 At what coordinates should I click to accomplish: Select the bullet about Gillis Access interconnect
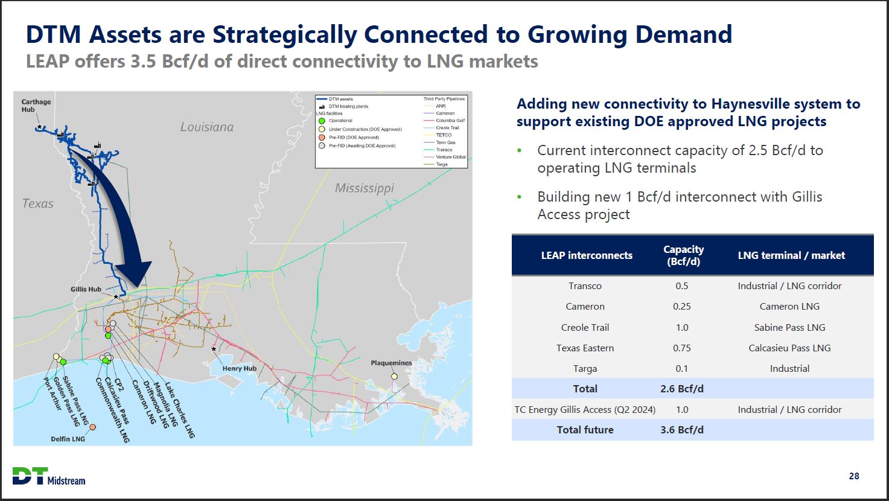(x=680, y=205)
